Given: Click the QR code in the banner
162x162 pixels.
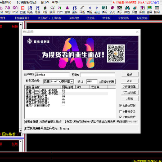Looking at the screenshot, I should point(116,53).
